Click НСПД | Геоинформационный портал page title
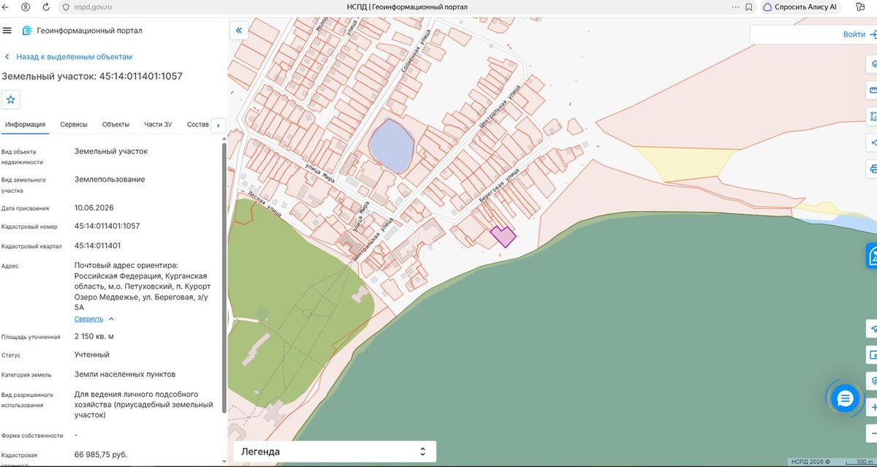This screenshot has height=467, width=877. click(407, 7)
